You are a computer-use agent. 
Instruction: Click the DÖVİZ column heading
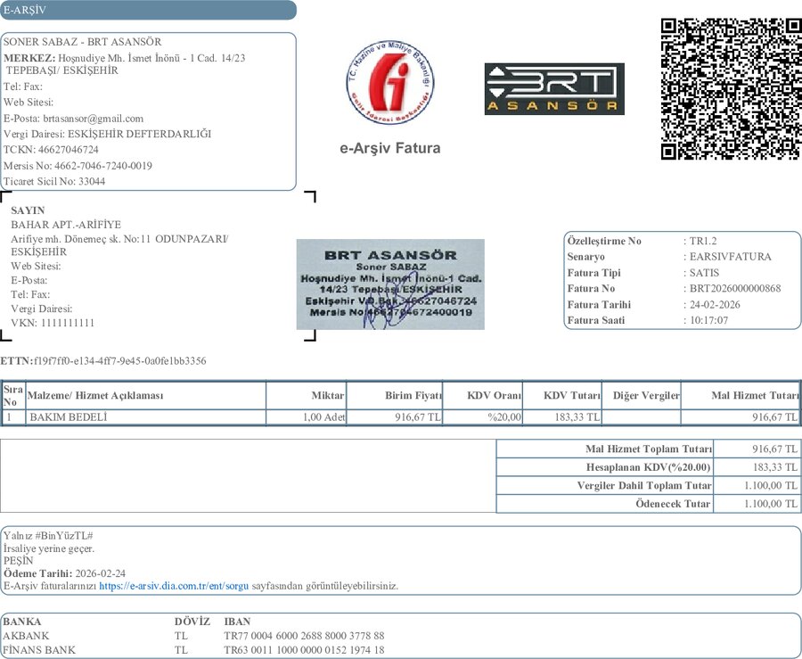192,622
